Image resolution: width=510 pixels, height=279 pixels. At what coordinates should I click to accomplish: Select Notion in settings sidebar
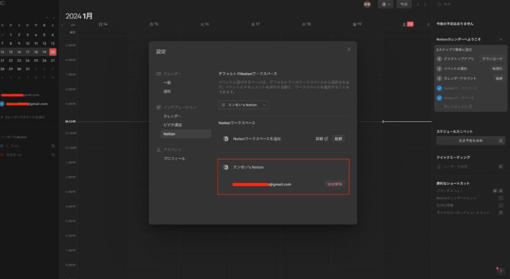(186, 134)
